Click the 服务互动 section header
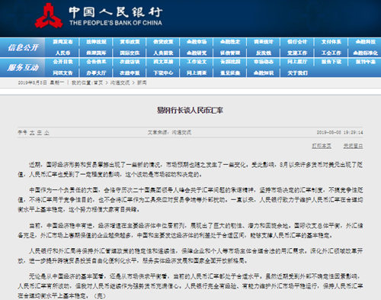Viewport: 381px width, 300px height. (x=23, y=67)
